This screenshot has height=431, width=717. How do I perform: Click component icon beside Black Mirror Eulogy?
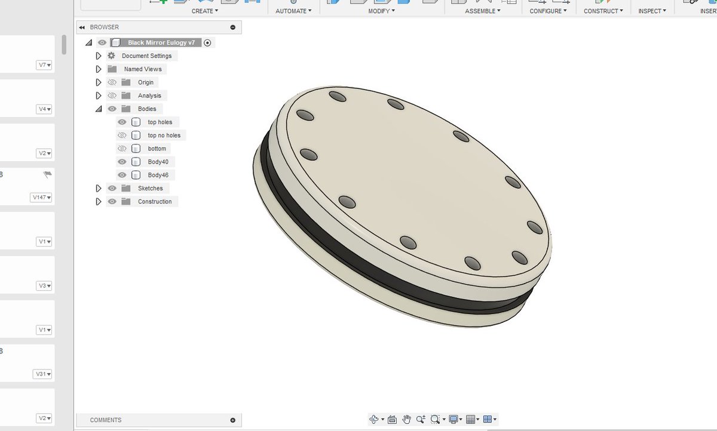[116, 42]
